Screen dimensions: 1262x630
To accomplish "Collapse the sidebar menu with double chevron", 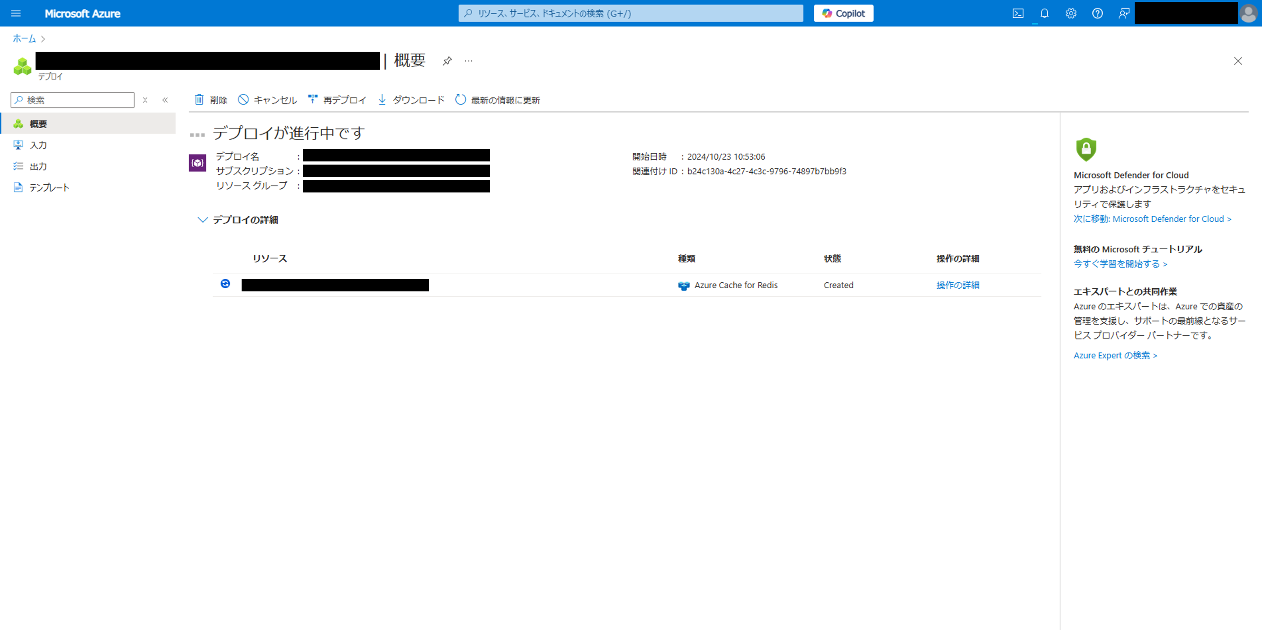I will (x=165, y=100).
